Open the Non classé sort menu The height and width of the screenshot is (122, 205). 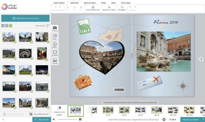(x=42, y=26)
